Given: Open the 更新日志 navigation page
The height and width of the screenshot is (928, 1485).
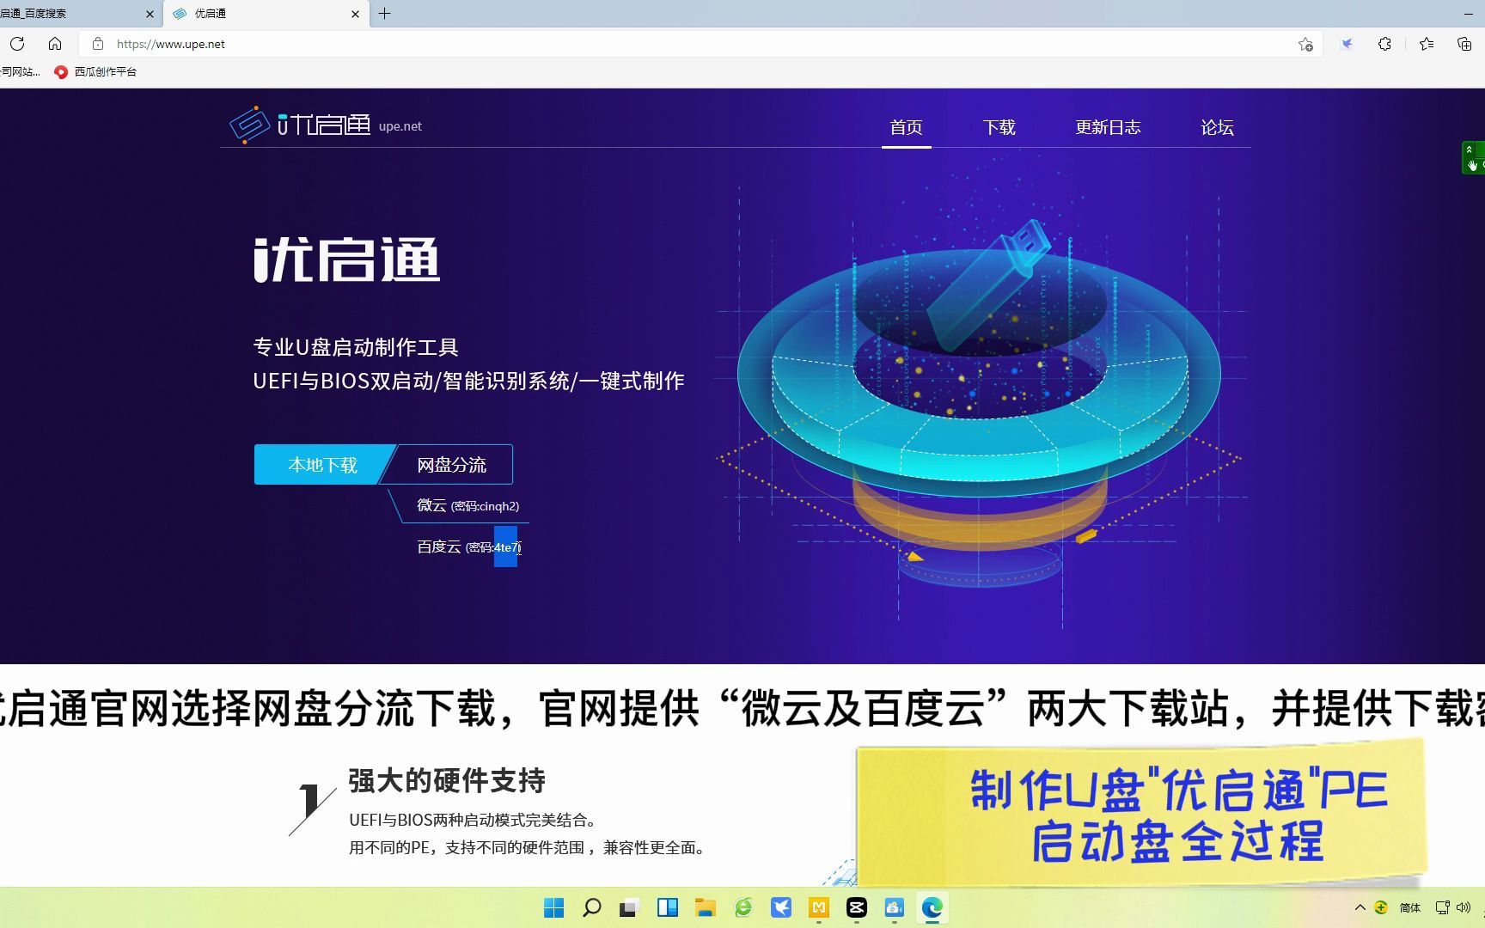Looking at the screenshot, I should pos(1108,127).
